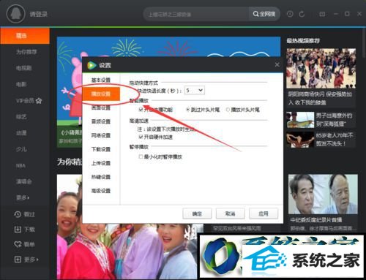The height and width of the screenshot is (280, 366).
Task: Open the 音频设置 settings tab
Action: coord(101,121)
